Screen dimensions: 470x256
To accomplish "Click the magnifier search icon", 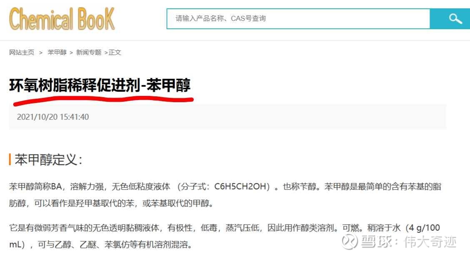I will [x=455, y=19].
